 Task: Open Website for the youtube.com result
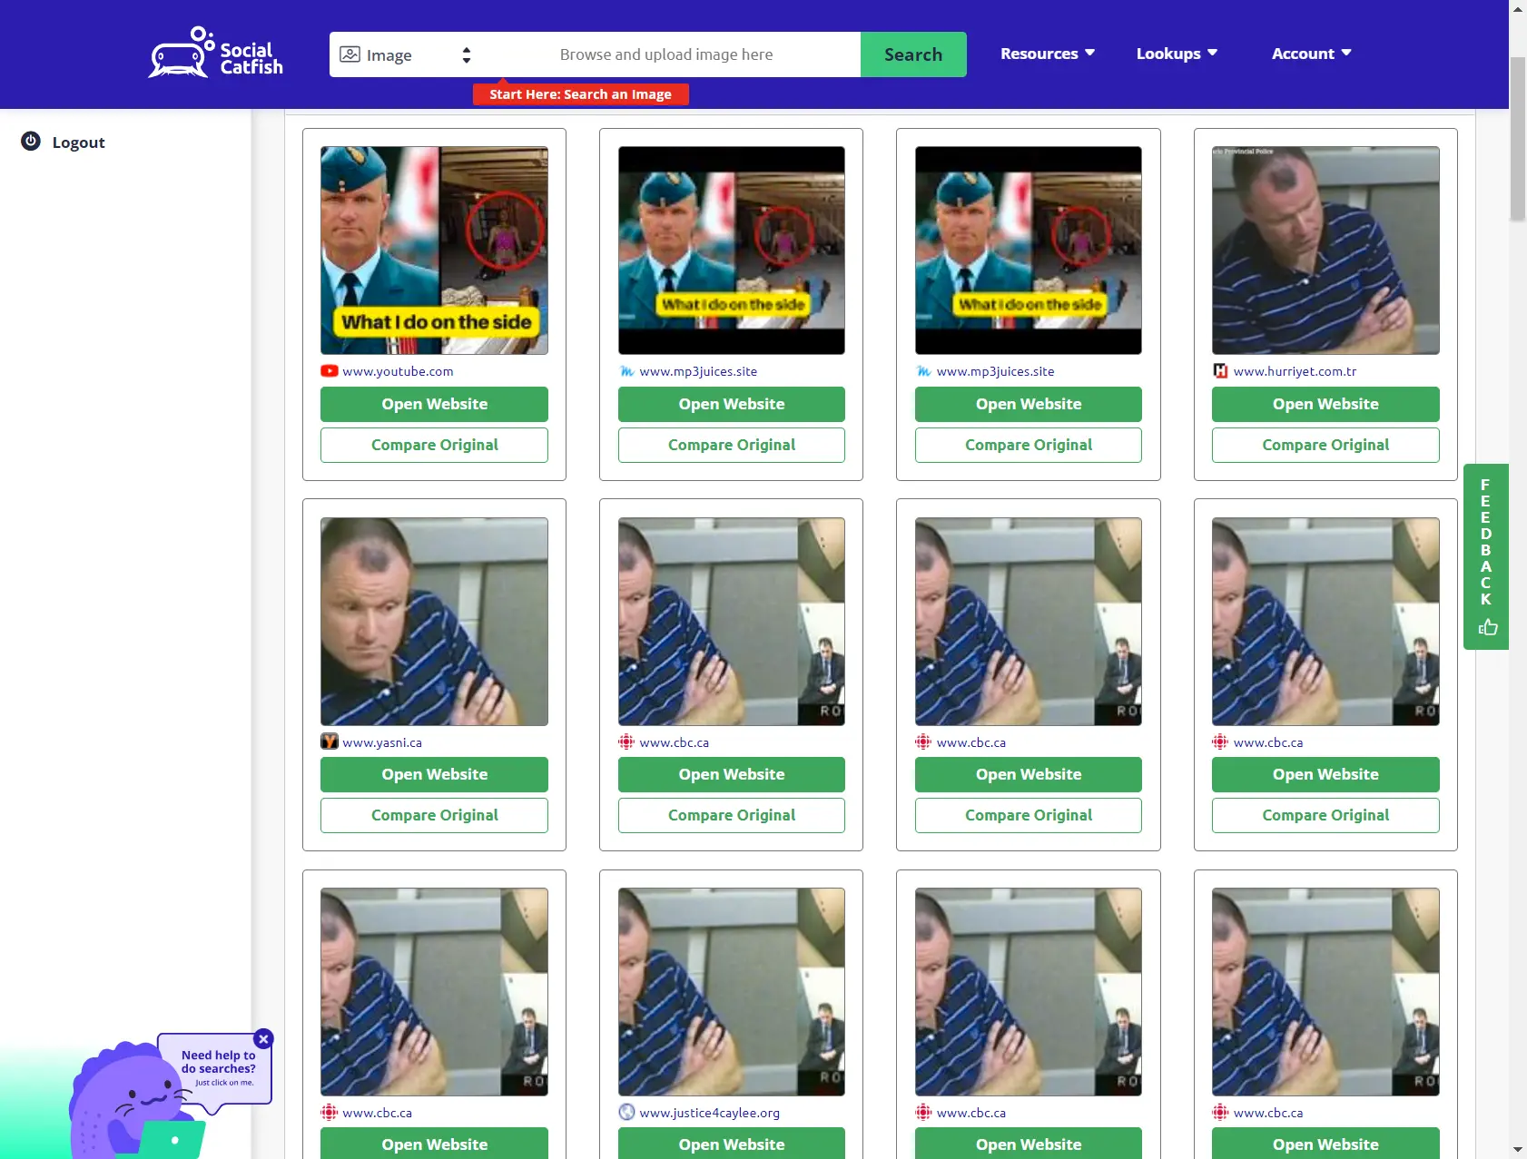tap(434, 404)
